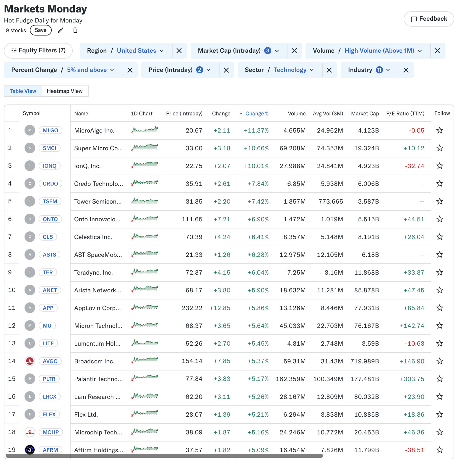Click the LITE ticker link
The image size is (458, 464).
(x=48, y=344)
